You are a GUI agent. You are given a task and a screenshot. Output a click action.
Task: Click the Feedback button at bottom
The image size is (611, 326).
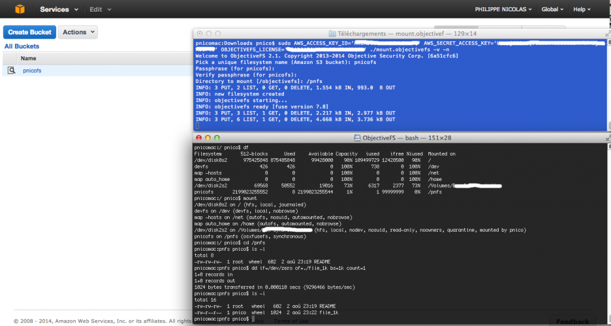tap(572, 321)
